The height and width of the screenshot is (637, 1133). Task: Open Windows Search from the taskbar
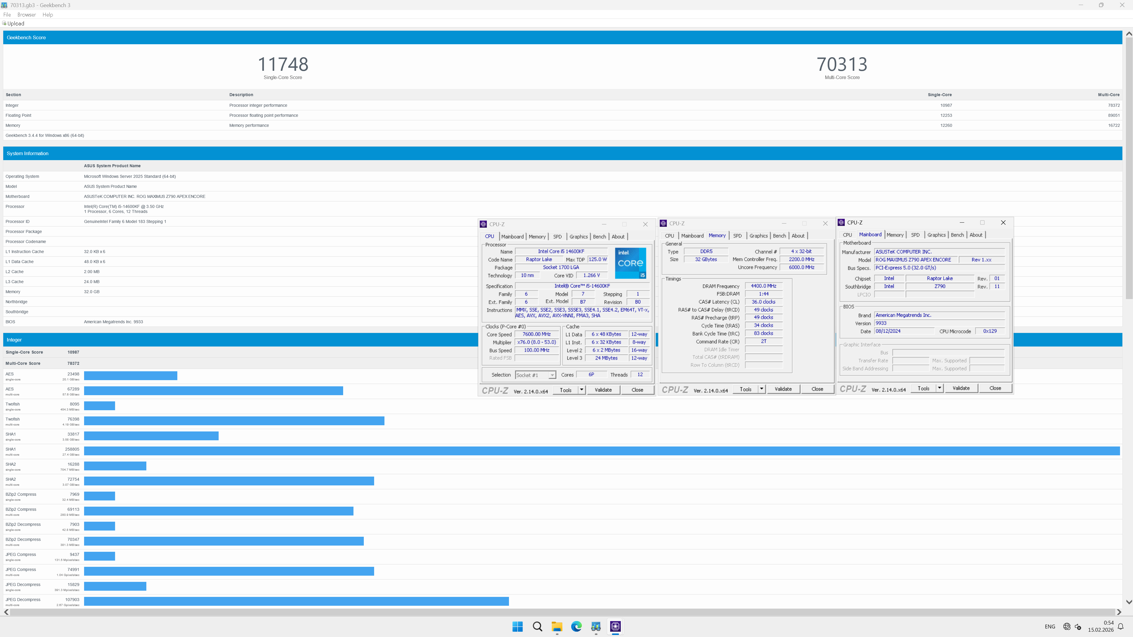click(x=537, y=626)
